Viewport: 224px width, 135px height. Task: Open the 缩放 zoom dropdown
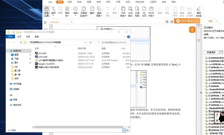(x=76, y=16)
